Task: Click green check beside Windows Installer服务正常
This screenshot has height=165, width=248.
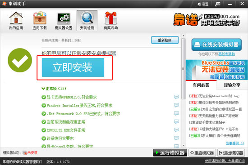Action: coord(44,105)
